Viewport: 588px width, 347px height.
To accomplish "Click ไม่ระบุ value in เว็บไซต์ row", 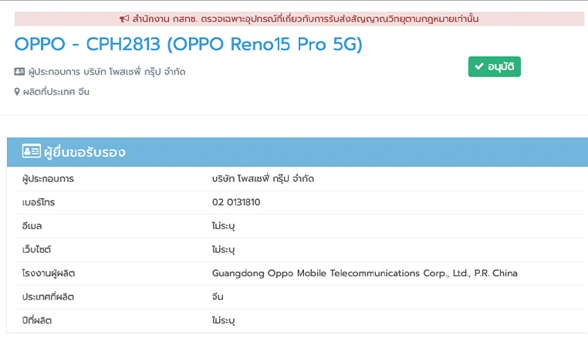I will [x=224, y=250].
